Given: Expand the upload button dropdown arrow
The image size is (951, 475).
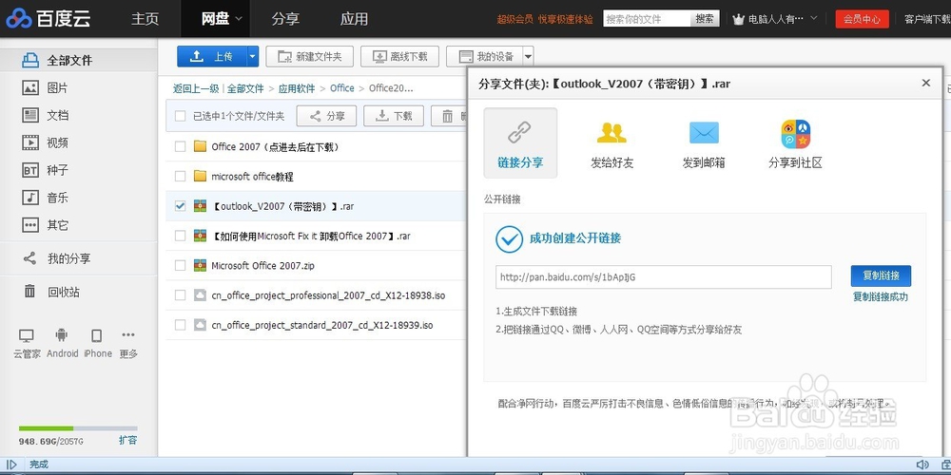Looking at the screenshot, I should pyautogui.click(x=254, y=56).
